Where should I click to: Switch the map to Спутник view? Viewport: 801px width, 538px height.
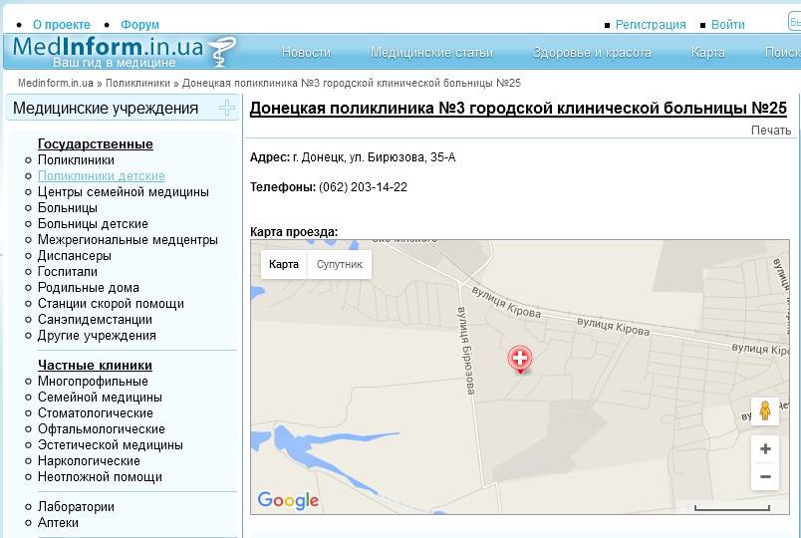point(340,264)
